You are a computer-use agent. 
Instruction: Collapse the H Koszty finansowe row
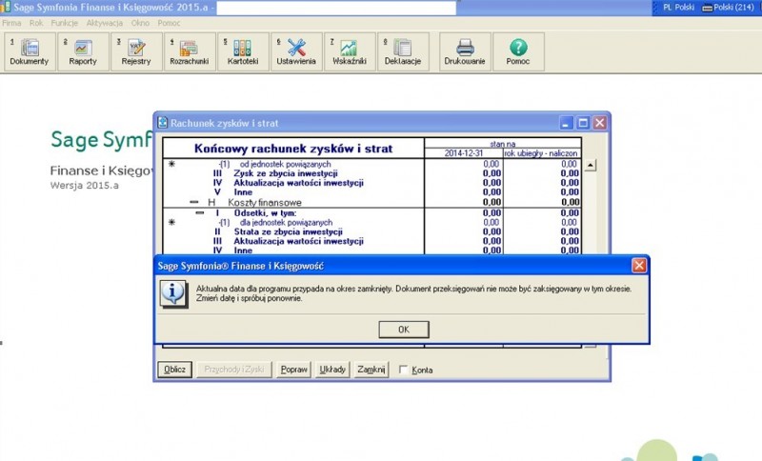tap(194, 202)
